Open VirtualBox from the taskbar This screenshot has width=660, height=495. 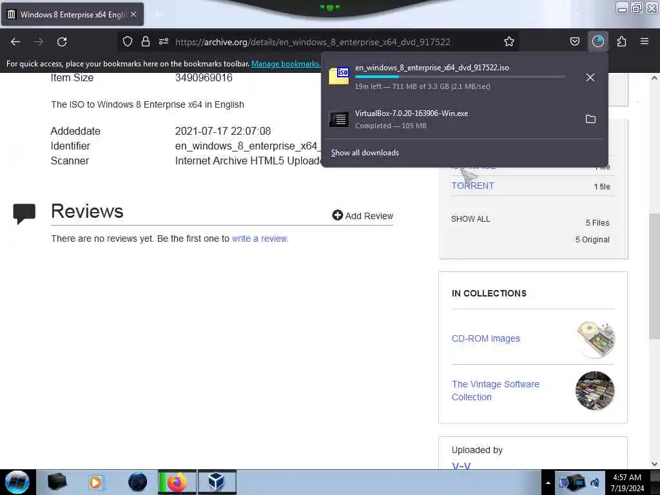click(x=217, y=482)
